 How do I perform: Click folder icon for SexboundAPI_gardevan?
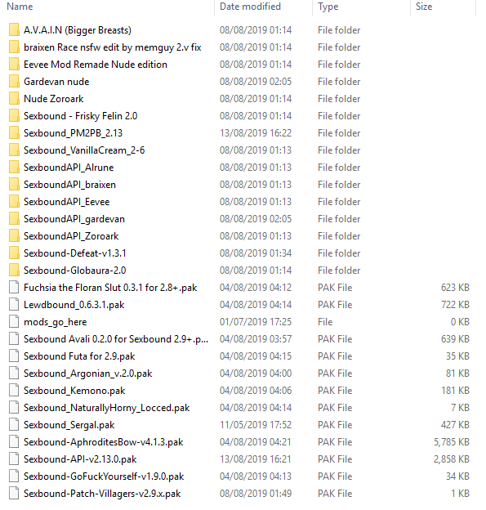14,219
